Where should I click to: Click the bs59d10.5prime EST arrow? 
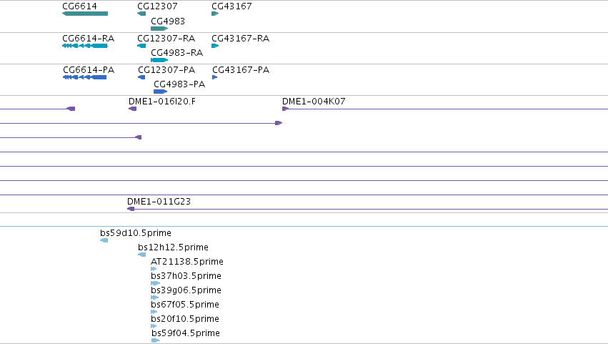point(104,240)
